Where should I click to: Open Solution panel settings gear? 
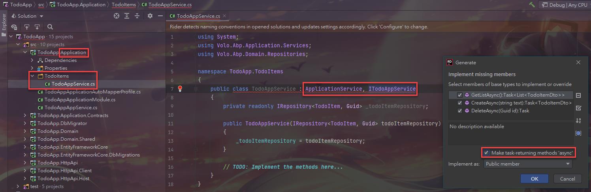coord(150,16)
